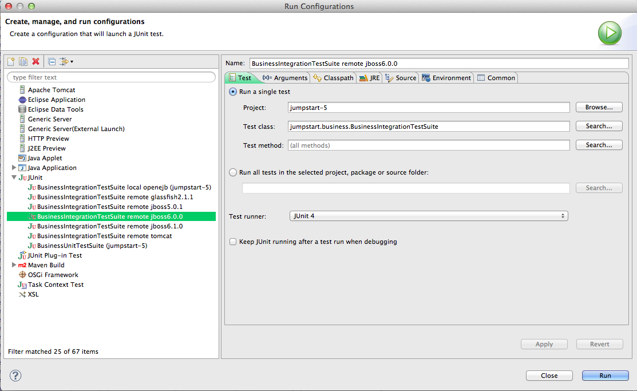Click the Collapse All icon
This screenshot has width=637, height=391.
tap(52, 62)
